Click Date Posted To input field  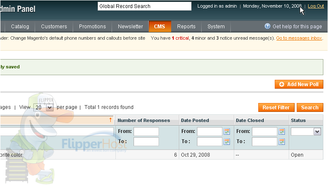coord(209,141)
